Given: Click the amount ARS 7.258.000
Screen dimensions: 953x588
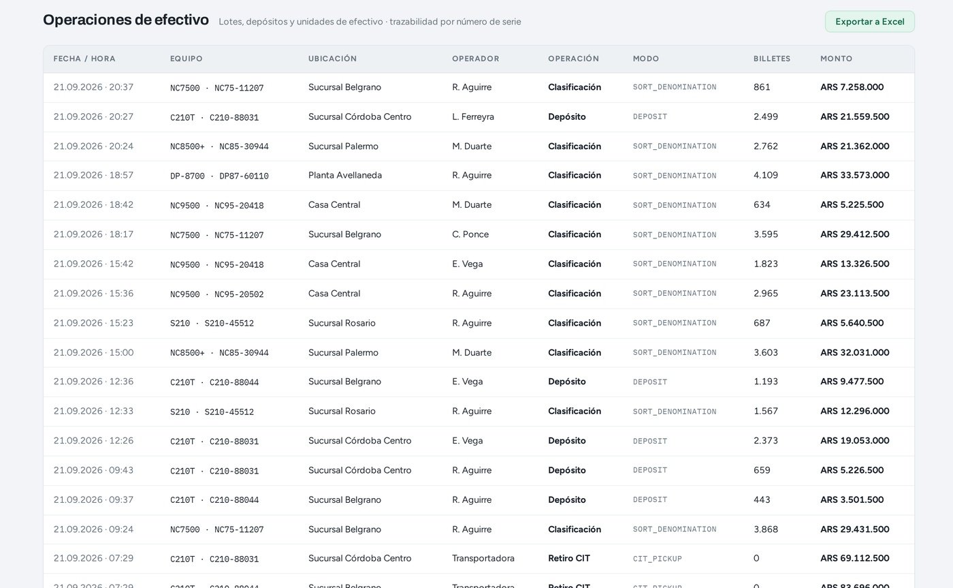Looking at the screenshot, I should tap(852, 87).
